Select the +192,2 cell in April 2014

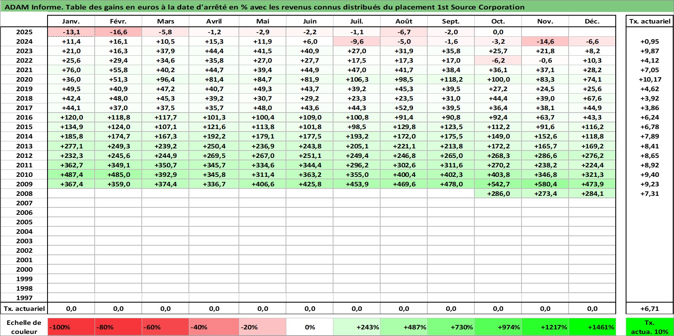(214, 136)
